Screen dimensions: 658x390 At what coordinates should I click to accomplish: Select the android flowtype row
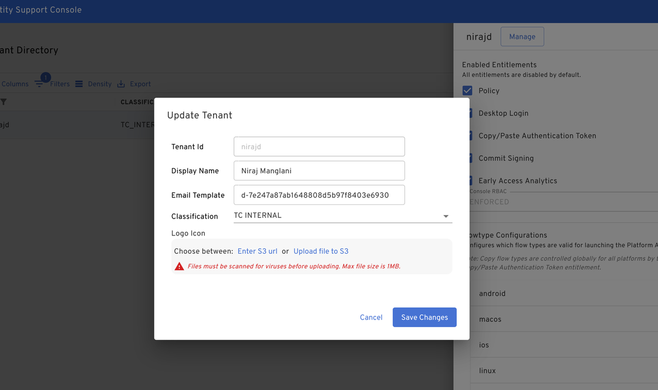point(563,294)
